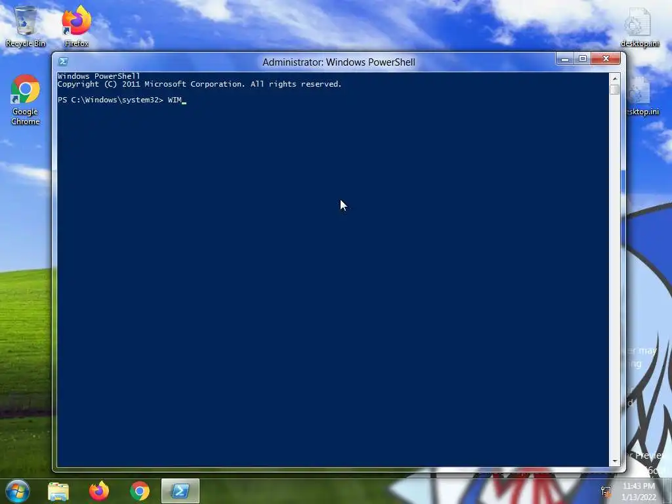The image size is (672, 504).
Task: Click PowerShell scrollbar down arrow
Action: pyautogui.click(x=614, y=461)
